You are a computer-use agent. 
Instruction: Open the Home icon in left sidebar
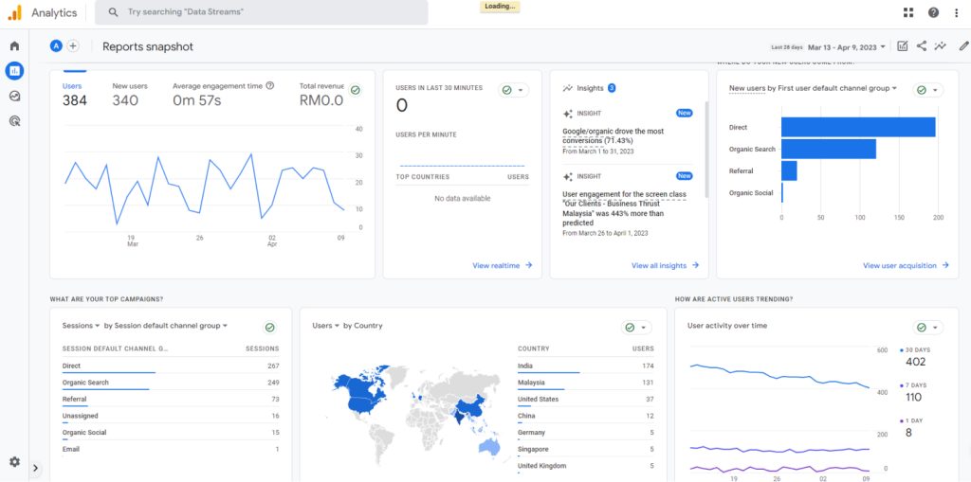click(14, 45)
